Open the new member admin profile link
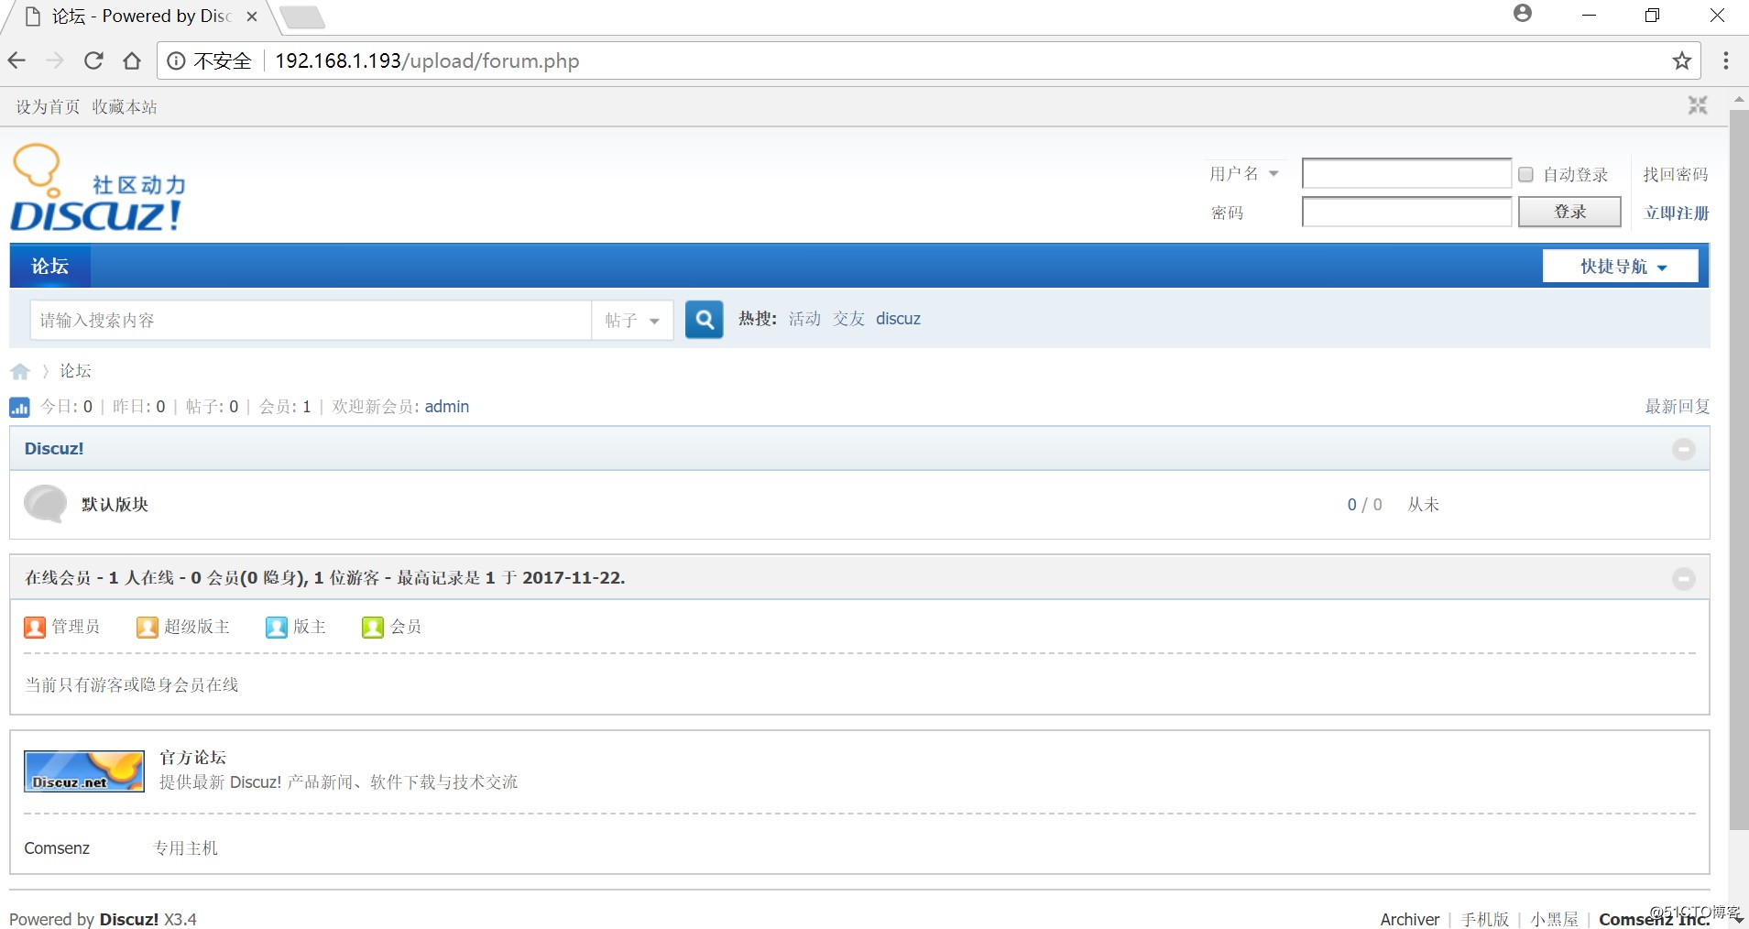 [447, 407]
